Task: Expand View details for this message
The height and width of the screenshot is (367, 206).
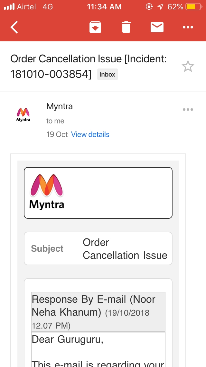Action: (x=90, y=134)
